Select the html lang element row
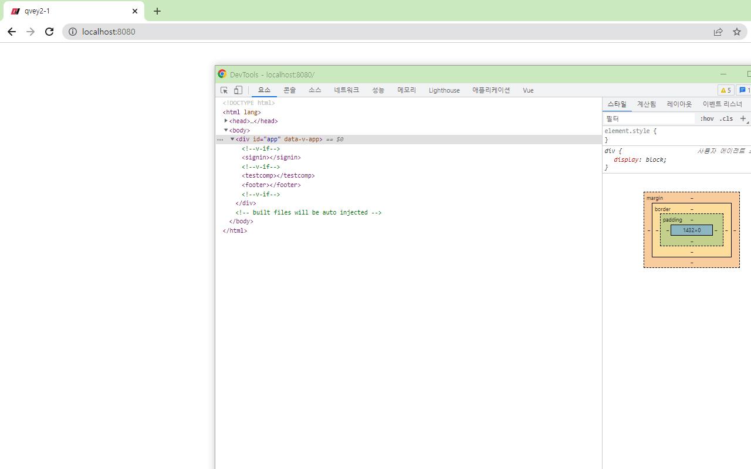Screen dimensions: 751x469 click(x=409, y=112)
